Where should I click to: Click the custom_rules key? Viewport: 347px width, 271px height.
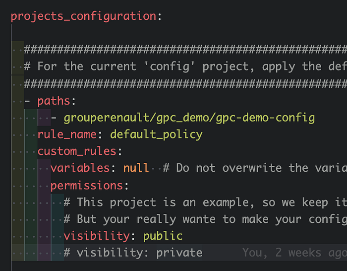pos(77,151)
